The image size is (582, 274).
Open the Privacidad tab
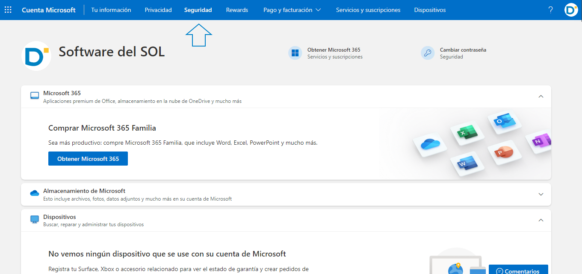pos(158,10)
